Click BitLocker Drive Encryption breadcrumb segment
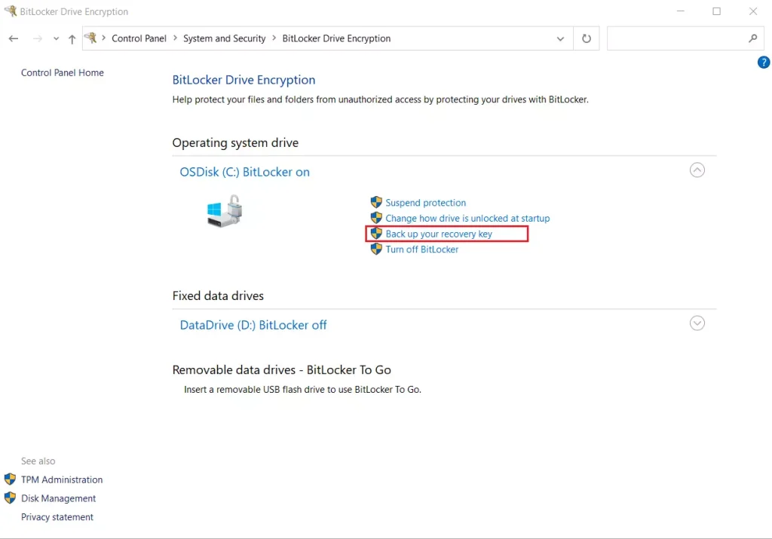 336,38
